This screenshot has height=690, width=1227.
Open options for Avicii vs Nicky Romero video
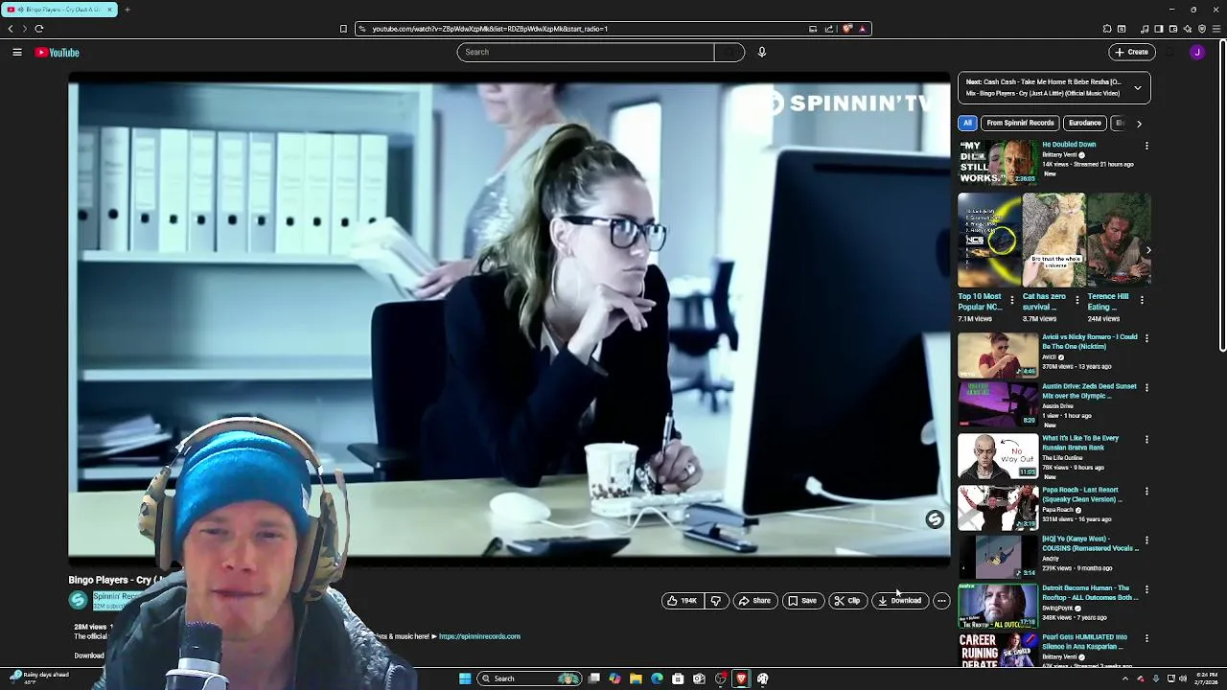tap(1146, 338)
